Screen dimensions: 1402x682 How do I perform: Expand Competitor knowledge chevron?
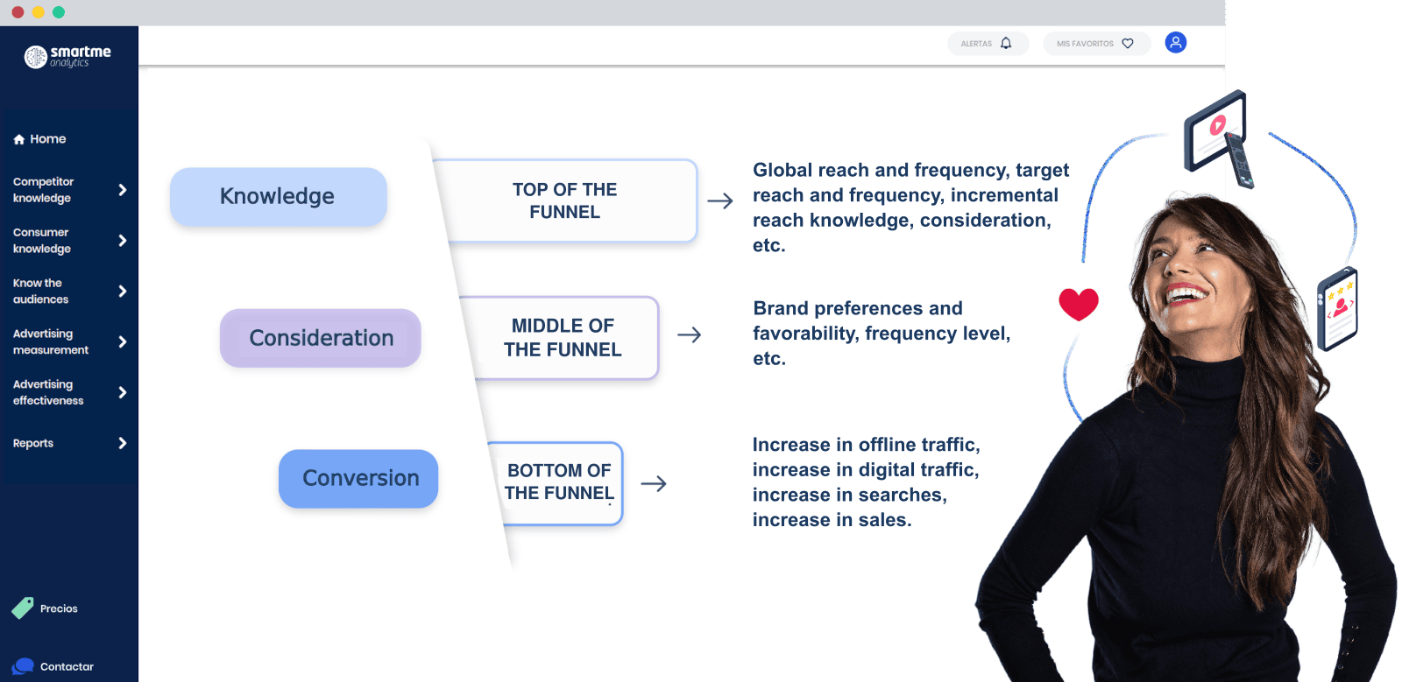coord(123,190)
